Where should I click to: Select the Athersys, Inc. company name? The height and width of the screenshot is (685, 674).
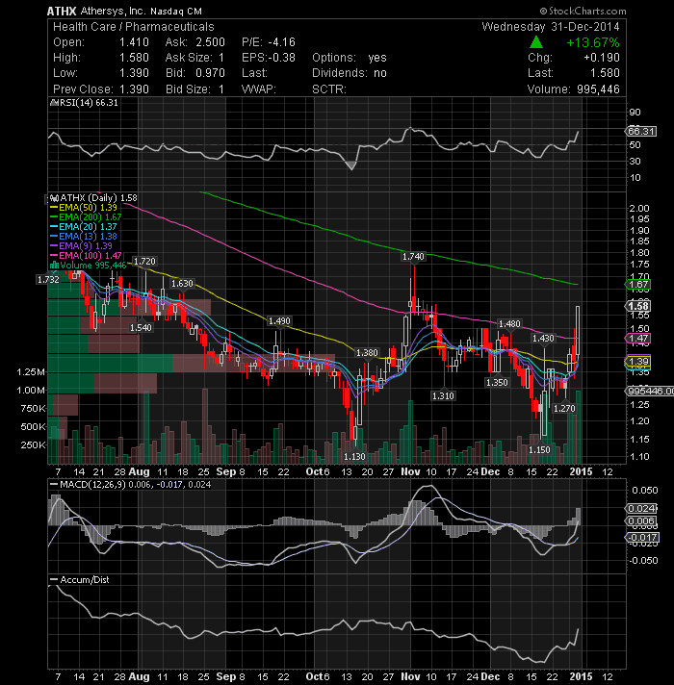coord(114,11)
